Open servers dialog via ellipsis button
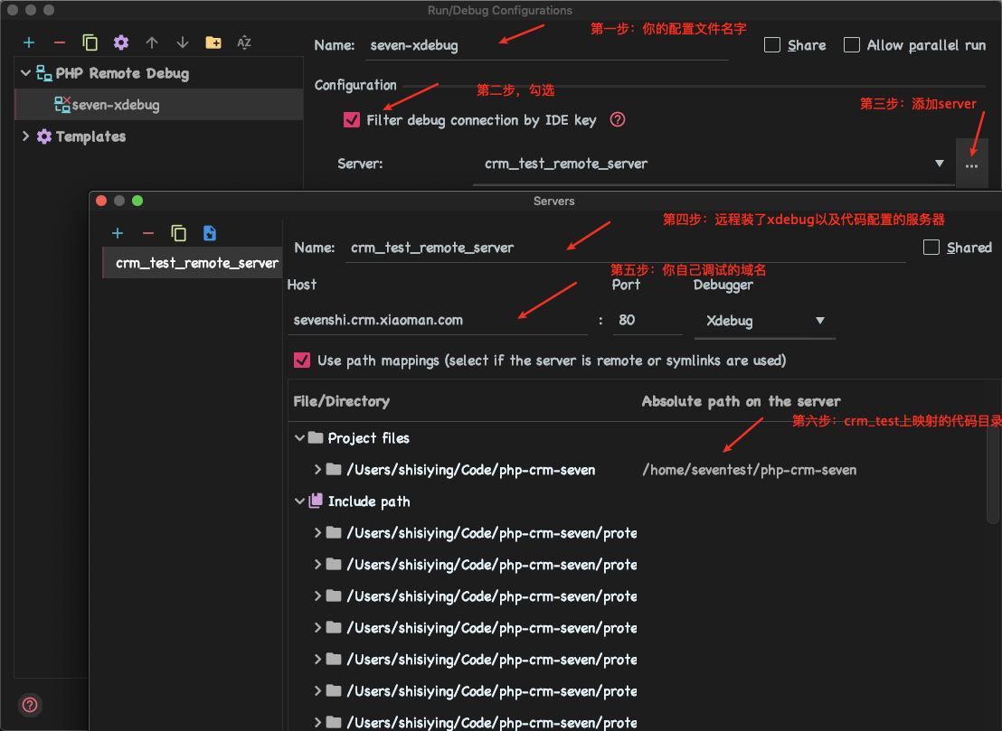Viewport: 1002px width, 731px height. coord(971,164)
